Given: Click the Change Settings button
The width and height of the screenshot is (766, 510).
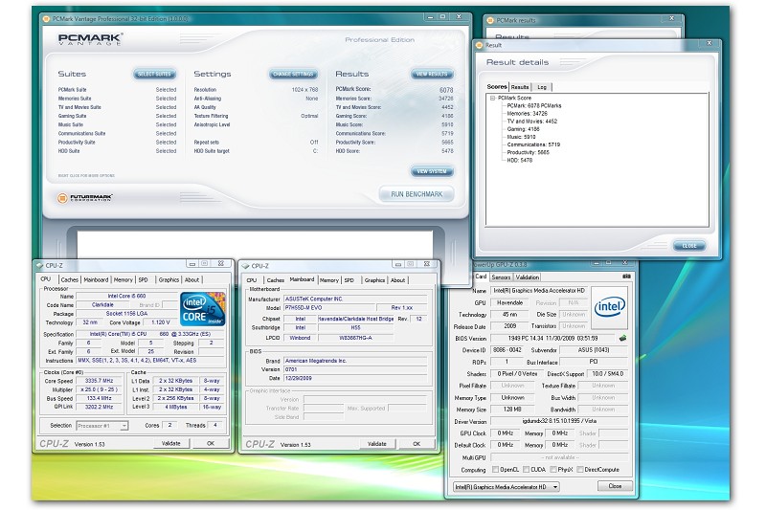Looking at the screenshot, I should point(293,75).
